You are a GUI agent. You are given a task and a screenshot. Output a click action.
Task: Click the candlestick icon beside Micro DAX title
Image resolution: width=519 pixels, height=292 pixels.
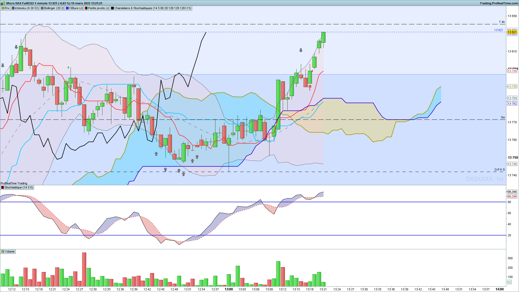coord(3,3)
